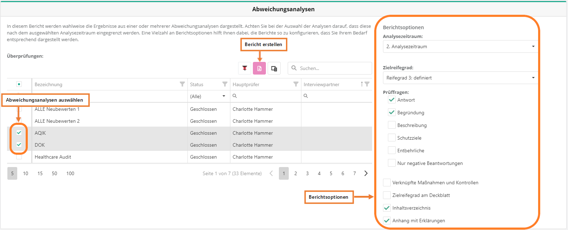Click the pink create report icon
568x230 pixels.
tap(259, 68)
